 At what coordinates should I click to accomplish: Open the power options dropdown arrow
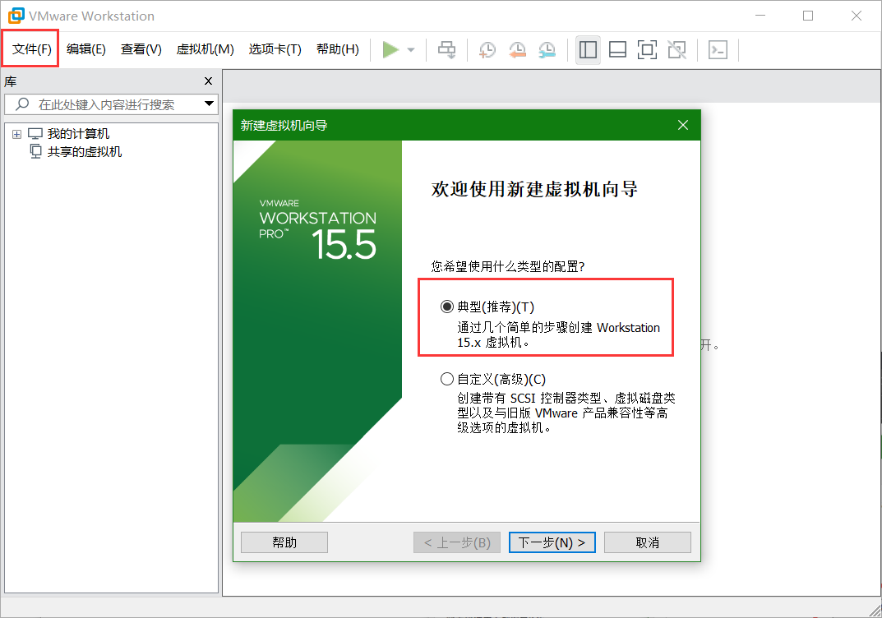[411, 50]
